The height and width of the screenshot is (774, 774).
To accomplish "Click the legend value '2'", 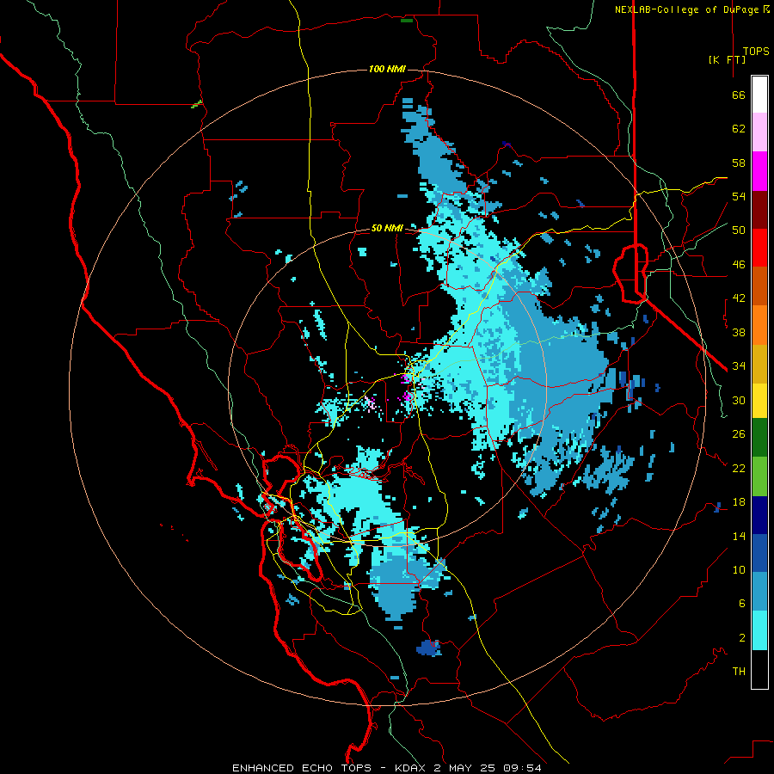I will point(742,638).
